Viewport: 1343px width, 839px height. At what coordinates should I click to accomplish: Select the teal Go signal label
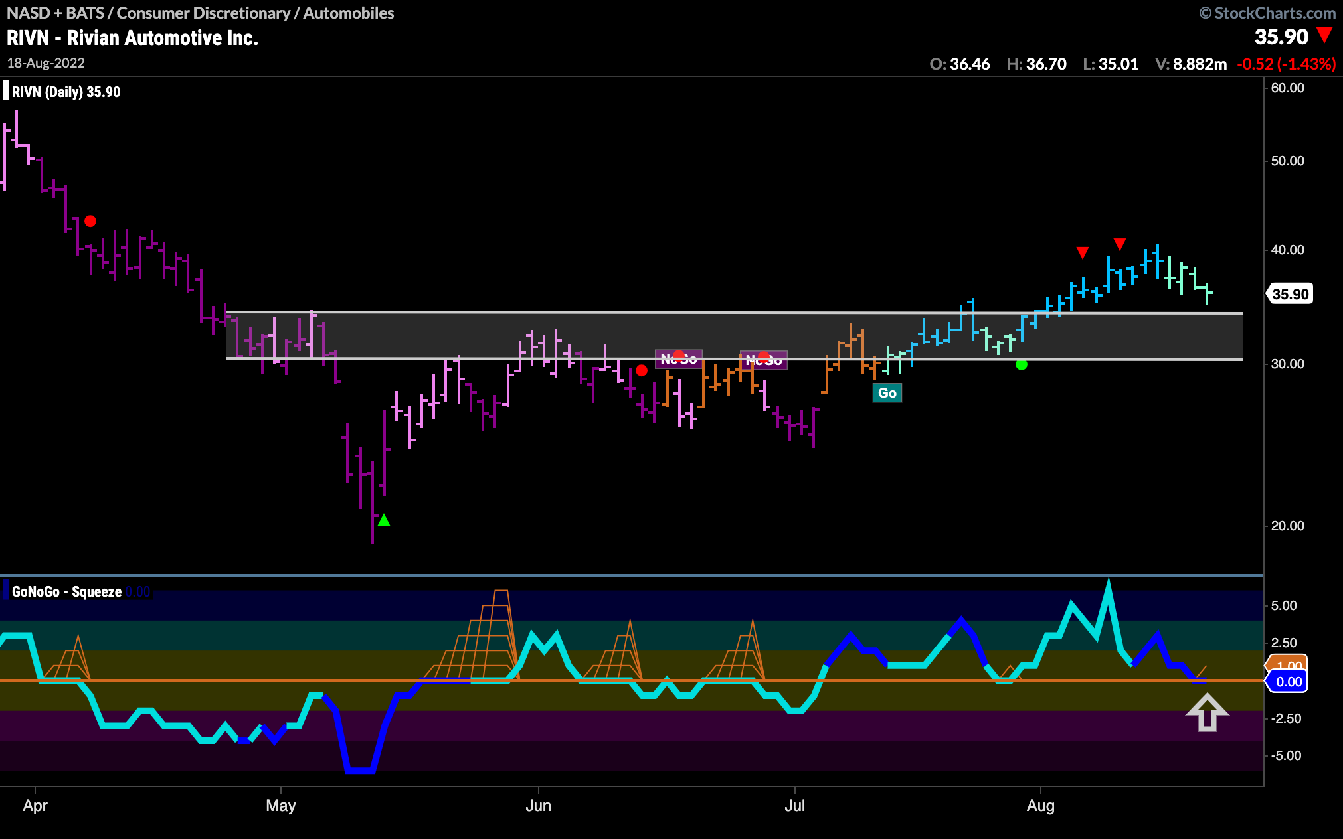[x=887, y=393]
